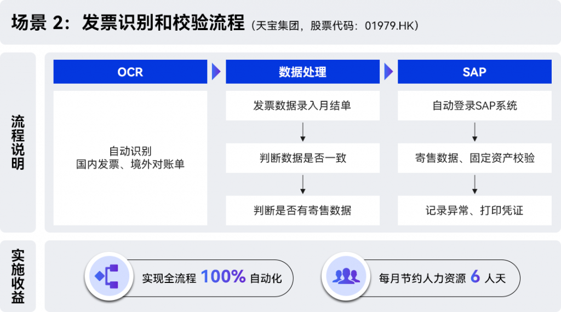Image resolution: width=561 pixels, height=312 pixels.
Task: Select the SAP header tab
Action: pyautogui.click(x=474, y=72)
